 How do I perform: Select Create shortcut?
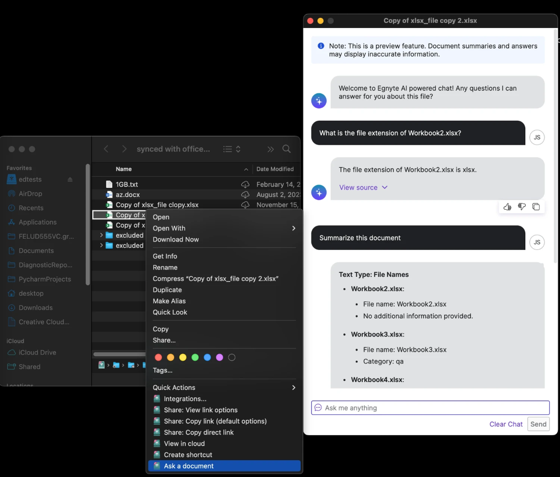coord(225,455)
